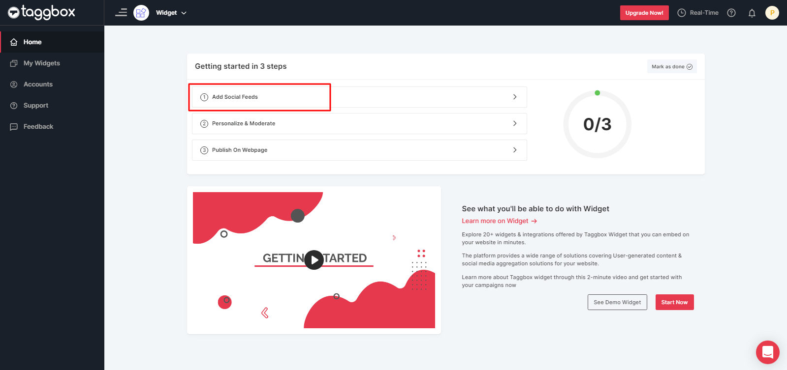The height and width of the screenshot is (370, 787).
Task: Open the help question mark icon
Action: [731, 13]
